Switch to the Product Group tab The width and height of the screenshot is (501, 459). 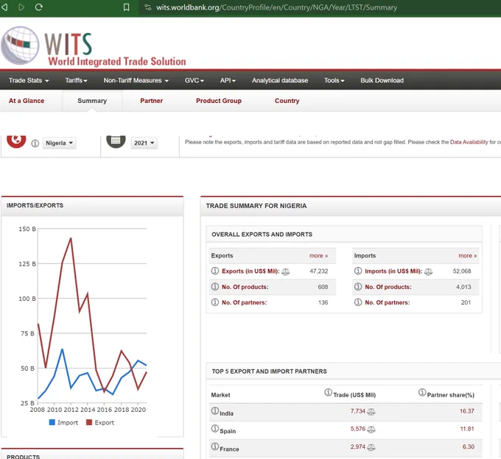tap(219, 101)
